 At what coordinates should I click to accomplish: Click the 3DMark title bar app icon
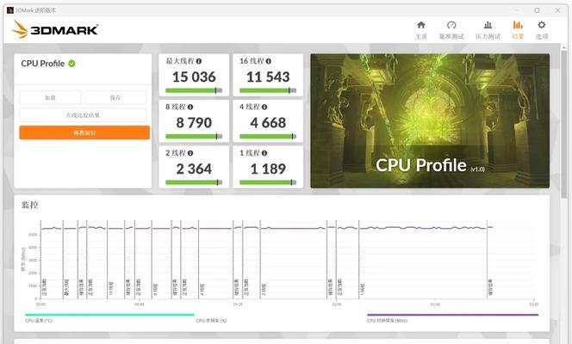click(9, 10)
